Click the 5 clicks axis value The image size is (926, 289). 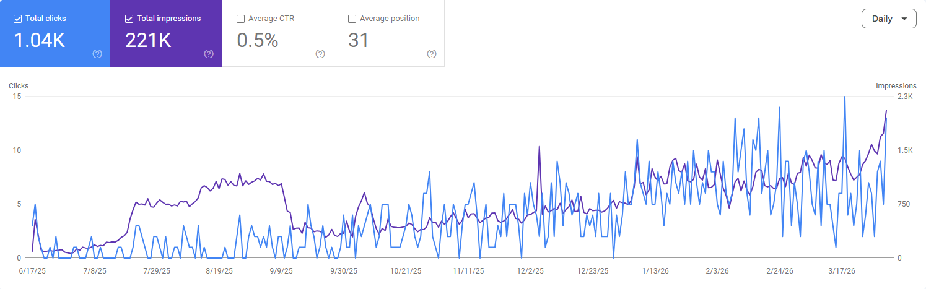[x=19, y=204]
